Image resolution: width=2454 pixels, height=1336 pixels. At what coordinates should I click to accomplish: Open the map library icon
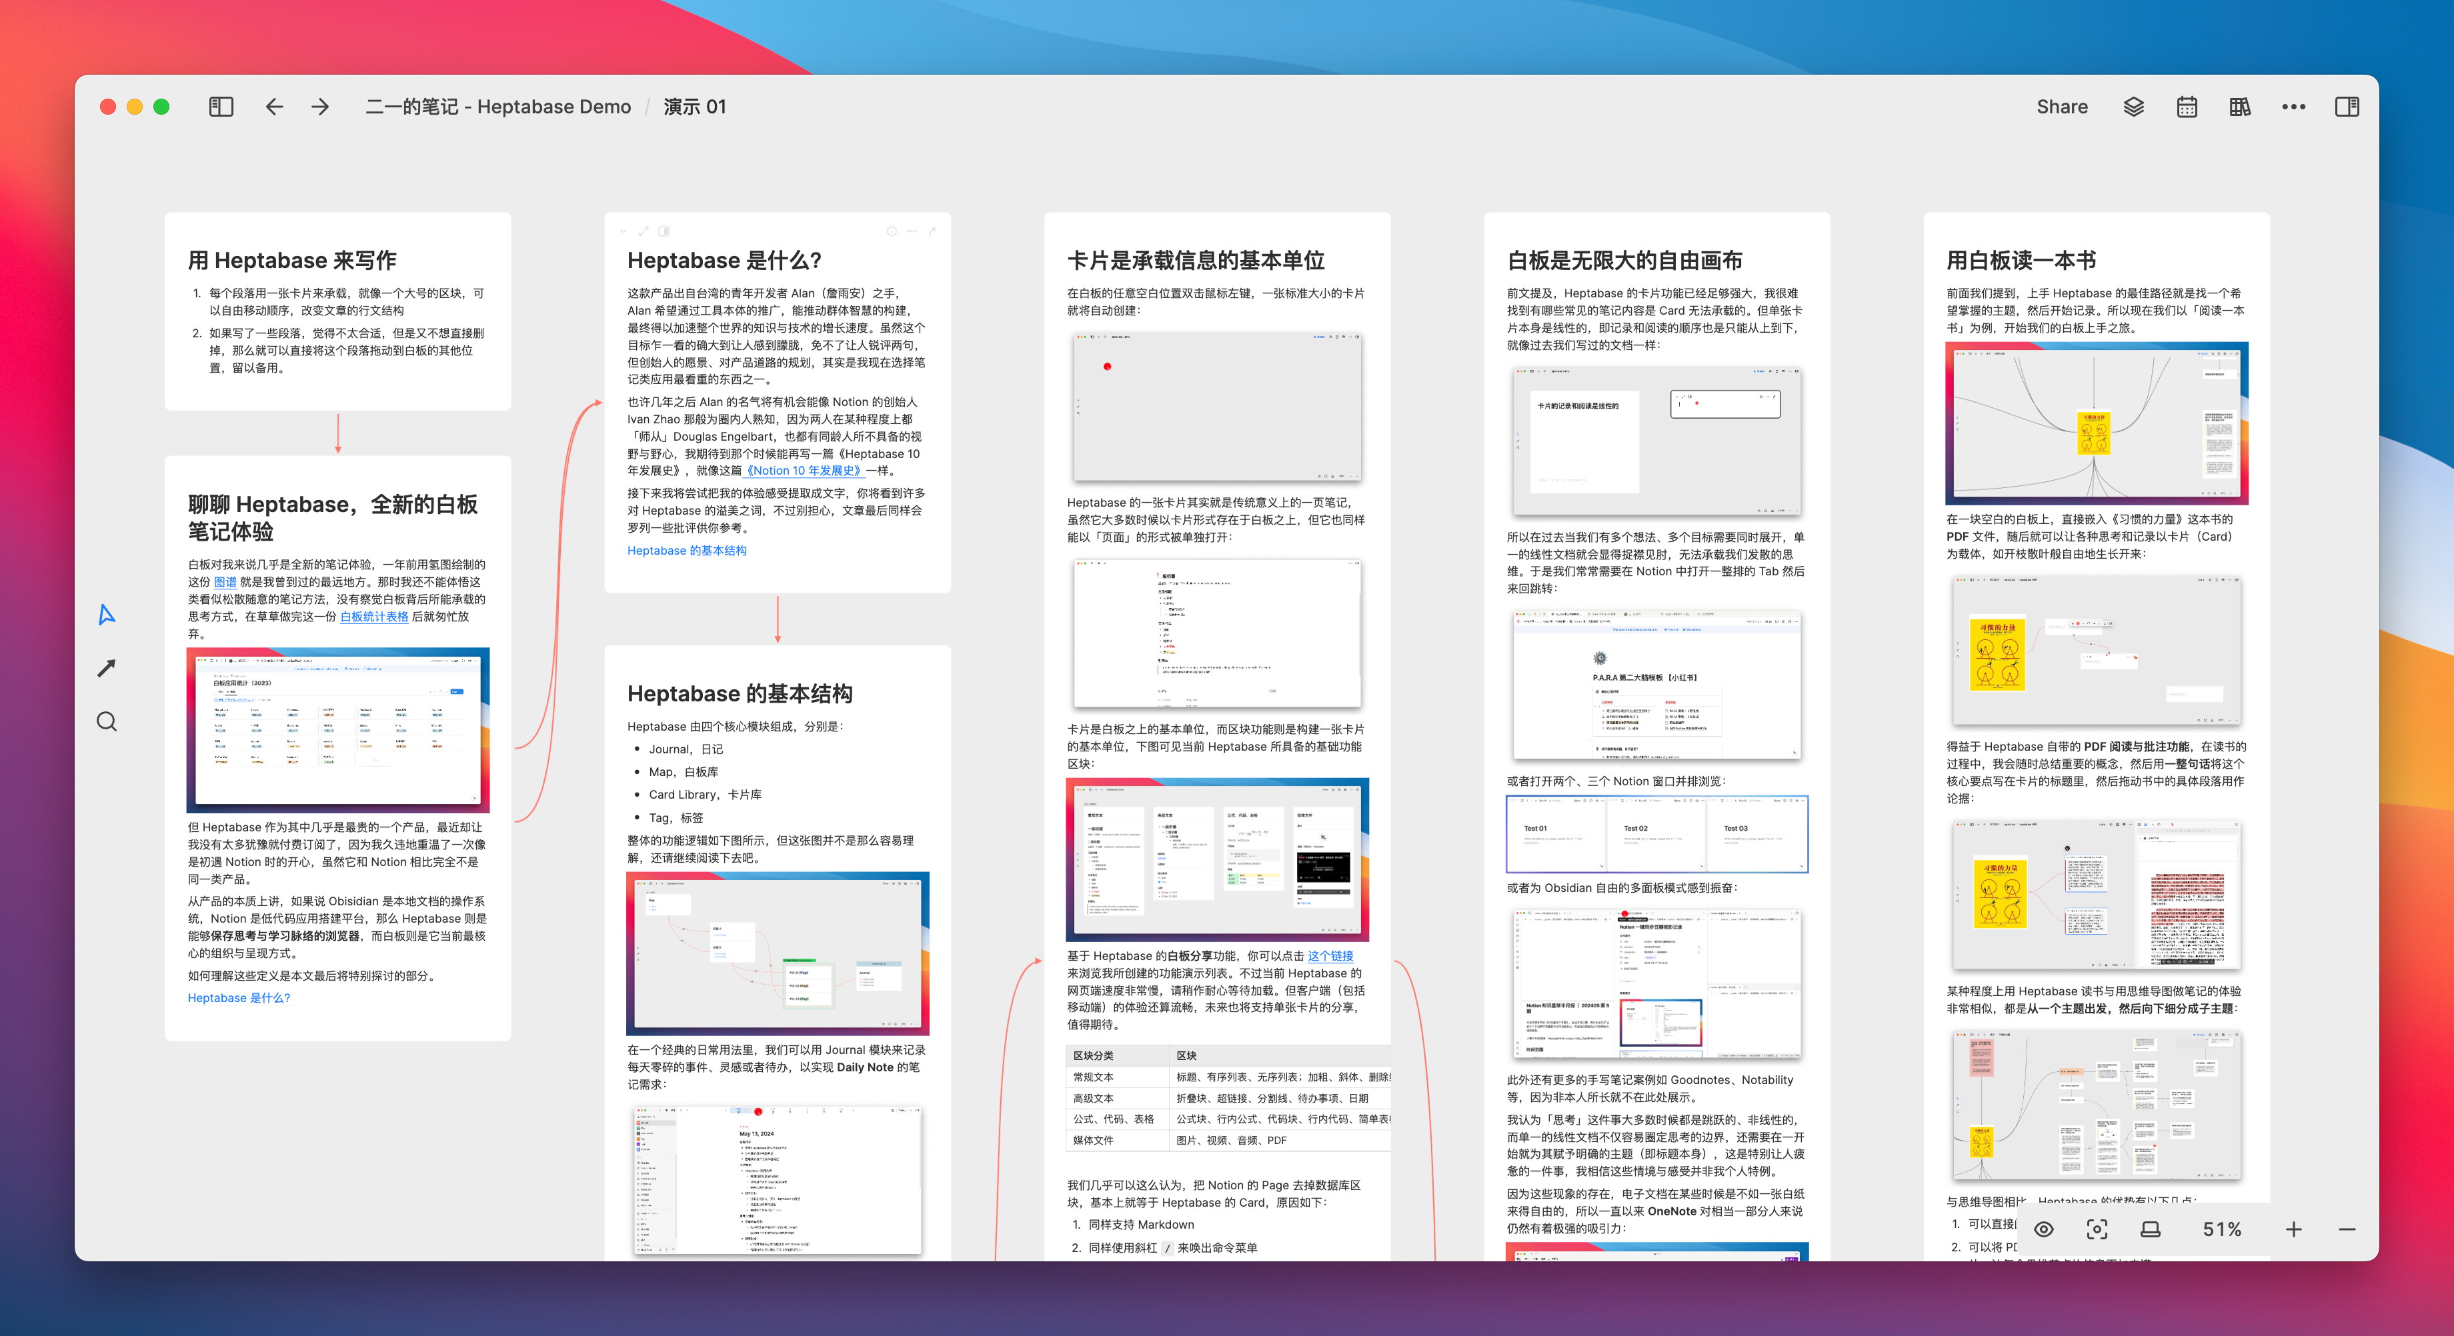[x=2241, y=107]
